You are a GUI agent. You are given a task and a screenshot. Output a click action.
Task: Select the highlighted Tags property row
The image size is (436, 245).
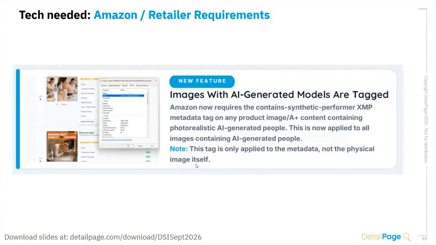click(123, 96)
